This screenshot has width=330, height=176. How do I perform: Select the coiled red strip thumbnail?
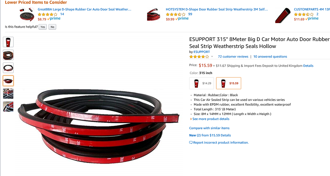(x=8, y=55)
